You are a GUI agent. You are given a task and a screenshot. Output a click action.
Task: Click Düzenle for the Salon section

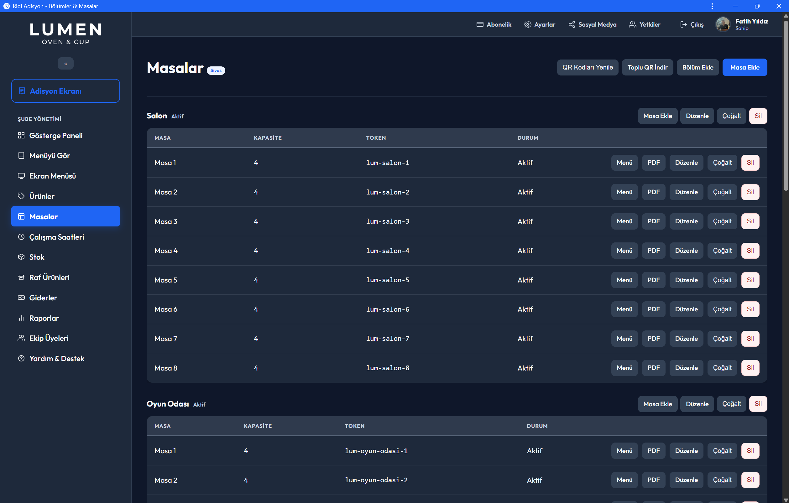tap(697, 116)
